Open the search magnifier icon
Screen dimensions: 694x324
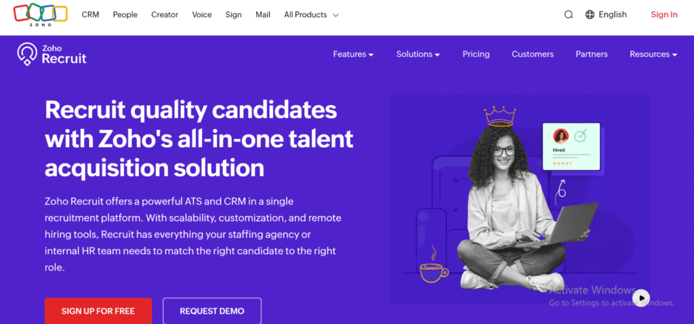click(569, 15)
